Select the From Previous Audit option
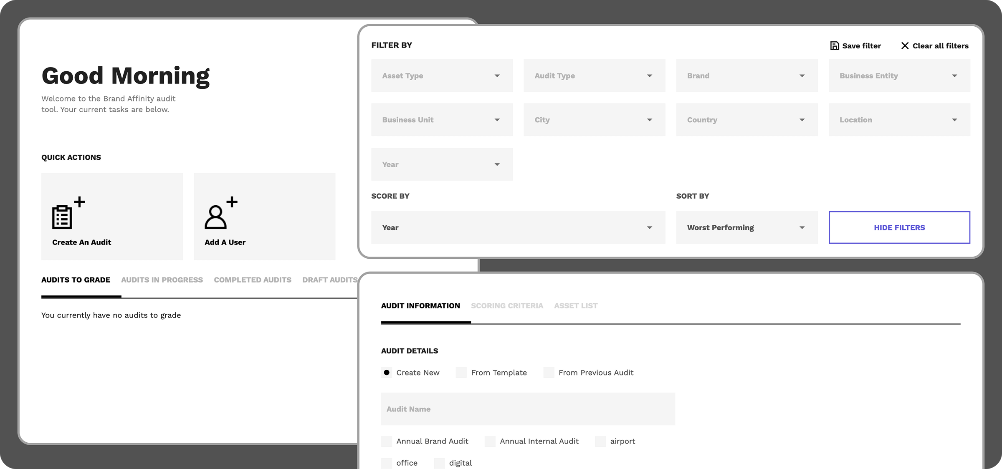 click(549, 373)
